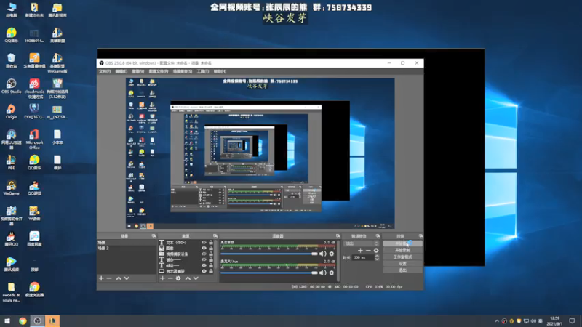Click the 开始推流 start streaming button
The image size is (582, 327).
403,243
